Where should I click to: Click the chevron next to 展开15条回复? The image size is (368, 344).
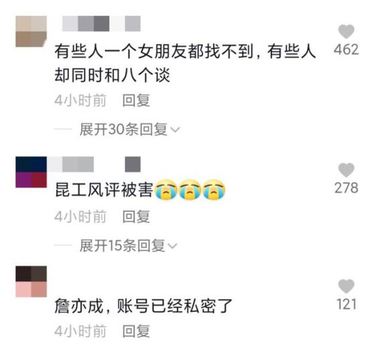click(172, 246)
